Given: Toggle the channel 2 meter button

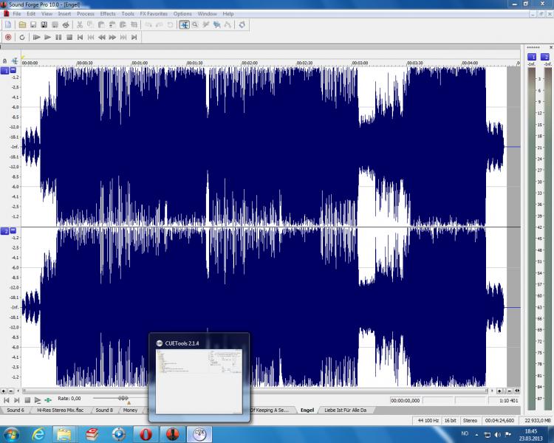Looking at the screenshot, I should [545, 56].
